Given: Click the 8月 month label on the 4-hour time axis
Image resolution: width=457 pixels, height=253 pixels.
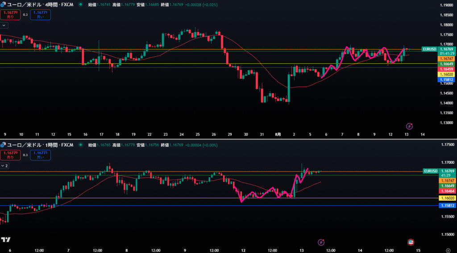Looking at the screenshot, I should tap(278, 134).
